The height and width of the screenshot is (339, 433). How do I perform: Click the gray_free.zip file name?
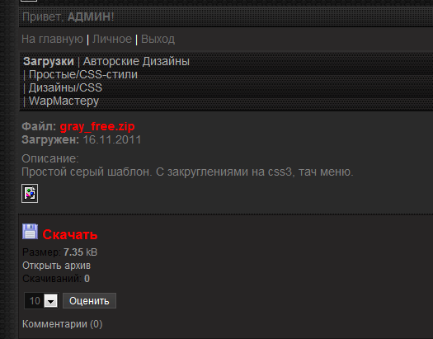coord(97,126)
